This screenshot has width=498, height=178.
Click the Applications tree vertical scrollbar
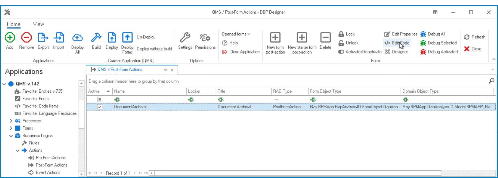[x=81, y=114]
